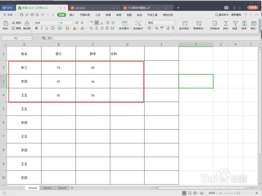The width and height of the screenshot is (262, 196).
Task: Increase font size with A+ icon
Action: point(77,23)
